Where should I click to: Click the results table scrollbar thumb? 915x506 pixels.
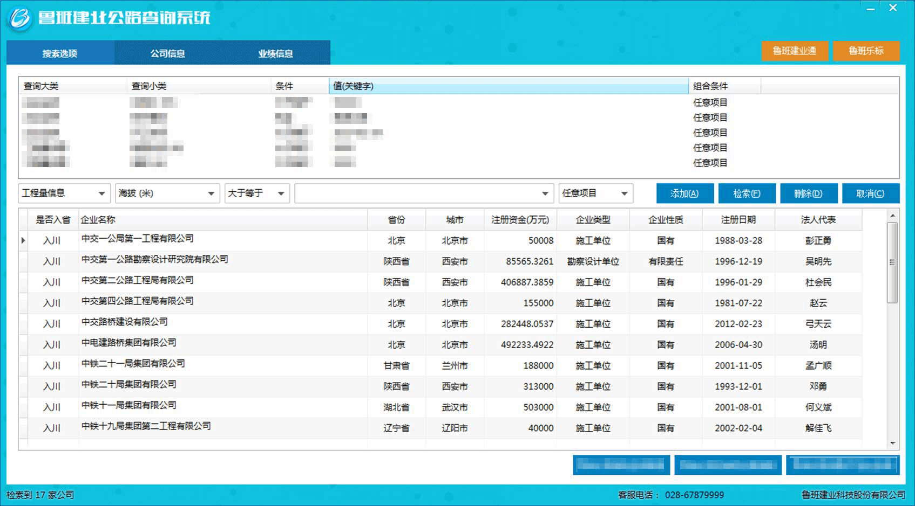pos(892,262)
